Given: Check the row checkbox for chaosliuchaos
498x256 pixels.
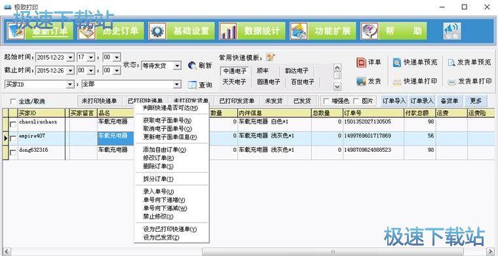Looking at the screenshot, I should coord(13,124).
